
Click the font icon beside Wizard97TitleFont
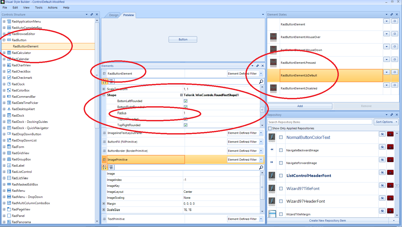coord(272,188)
